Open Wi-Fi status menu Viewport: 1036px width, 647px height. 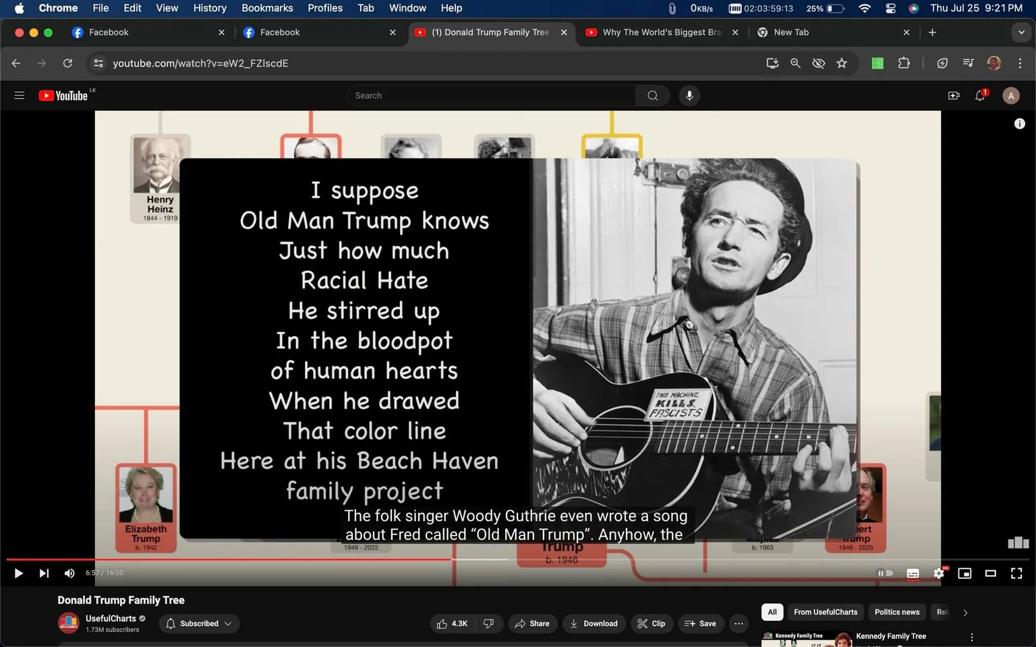tap(865, 8)
